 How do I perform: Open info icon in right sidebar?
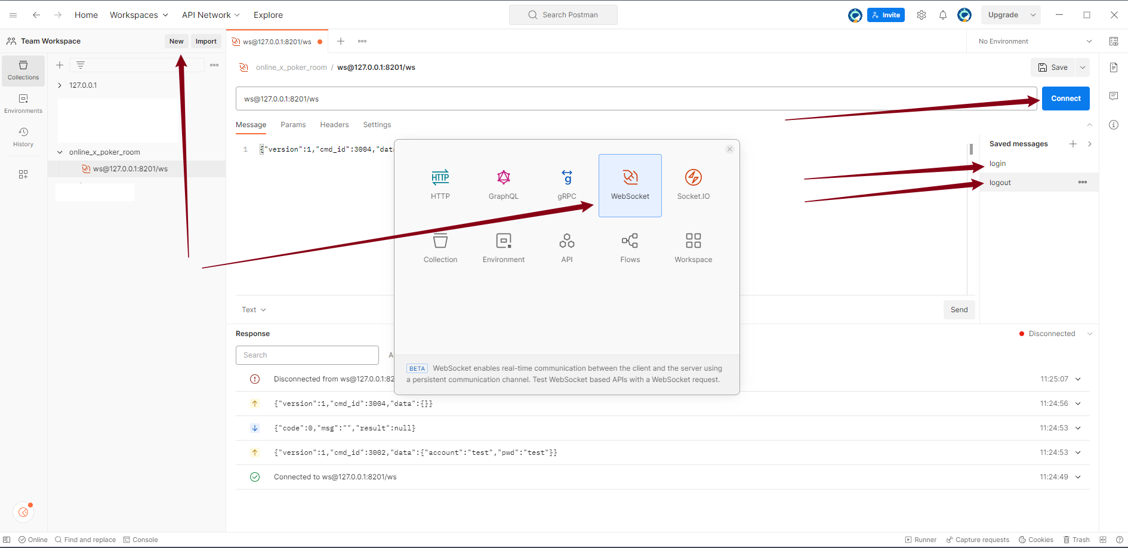(x=1114, y=125)
